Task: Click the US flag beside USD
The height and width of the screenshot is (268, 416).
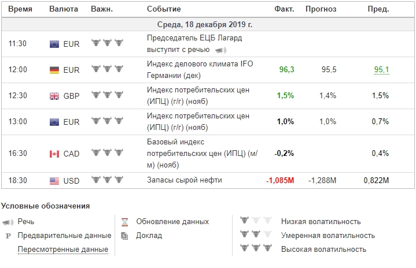Action: point(54,181)
